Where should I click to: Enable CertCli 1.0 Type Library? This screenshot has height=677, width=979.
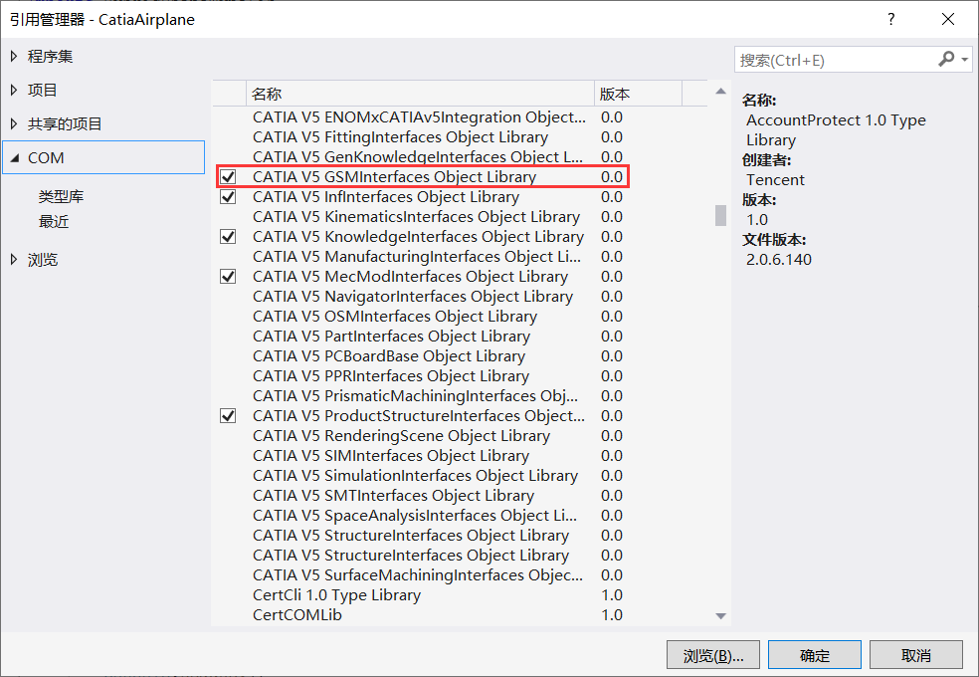[x=228, y=594]
